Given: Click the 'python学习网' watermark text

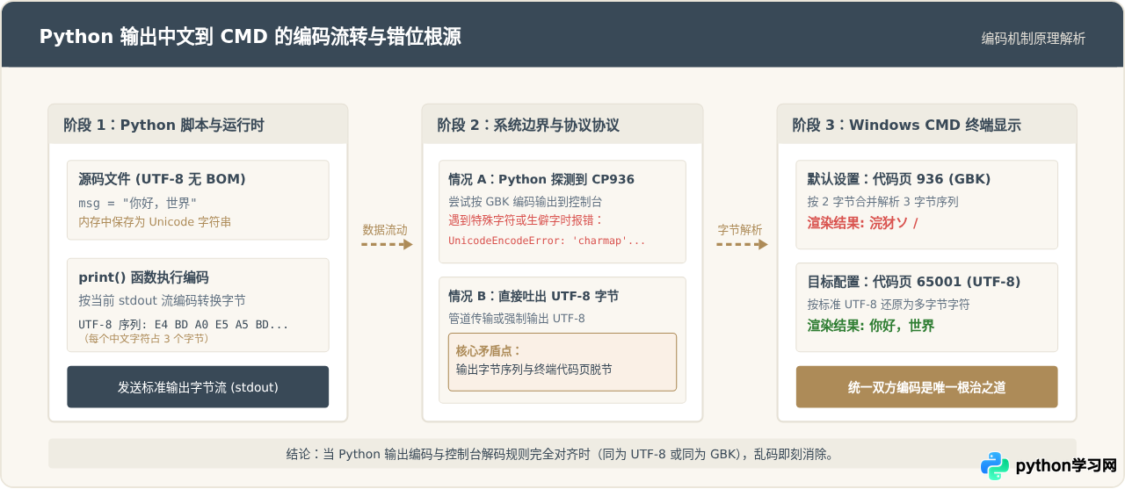Looking at the screenshot, I should pyautogui.click(x=1065, y=466).
